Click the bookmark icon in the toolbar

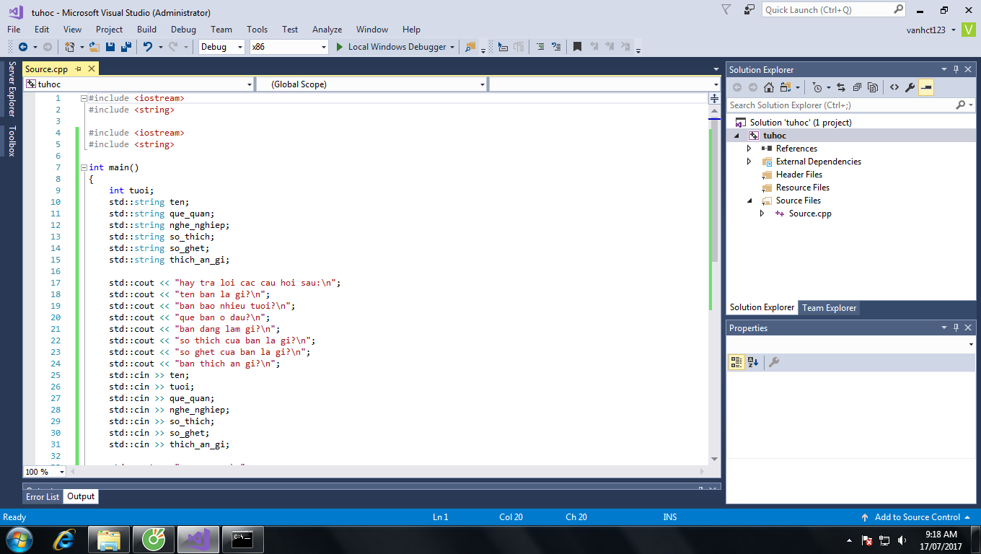tap(577, 47)
